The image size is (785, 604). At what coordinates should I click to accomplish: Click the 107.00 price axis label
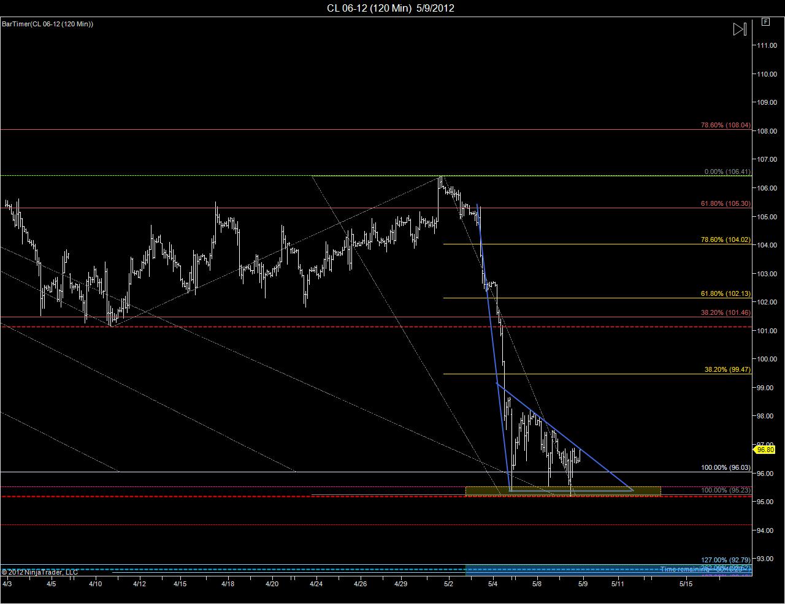(x=767, y=159)
